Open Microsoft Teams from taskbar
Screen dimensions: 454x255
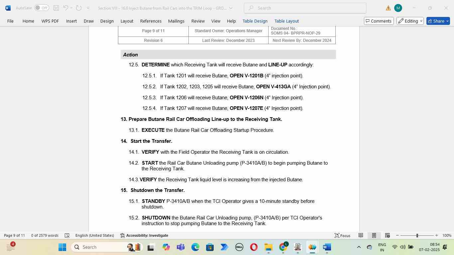tap(180, 247)
